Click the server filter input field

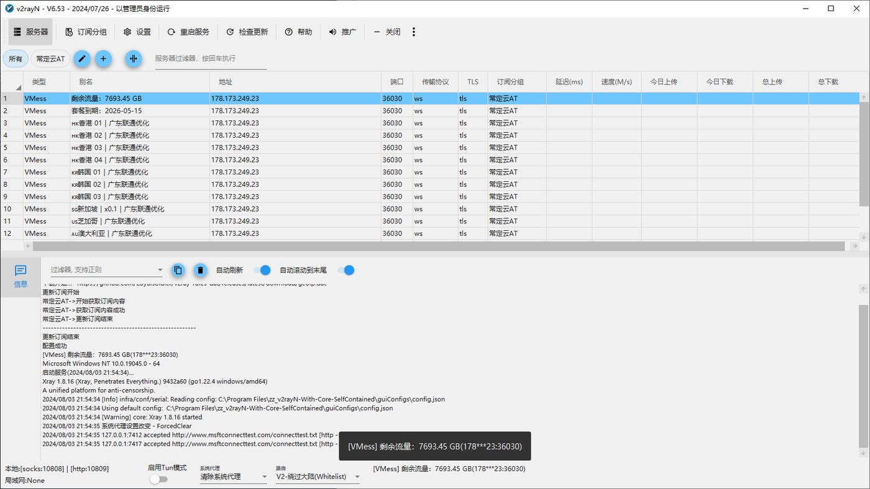tap(211, 58)
